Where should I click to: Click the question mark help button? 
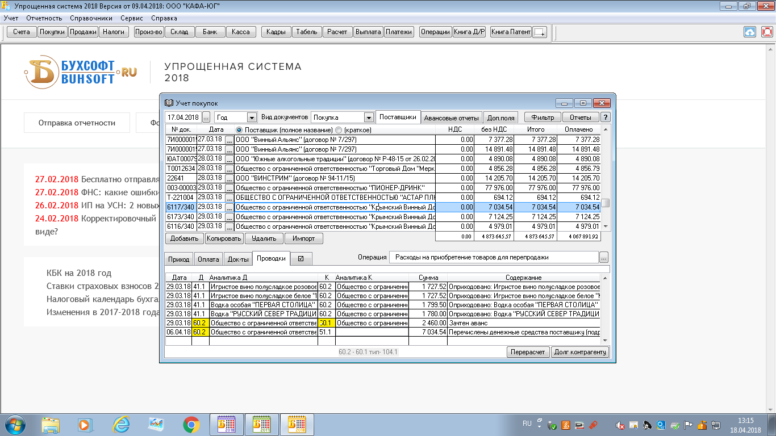606,118
